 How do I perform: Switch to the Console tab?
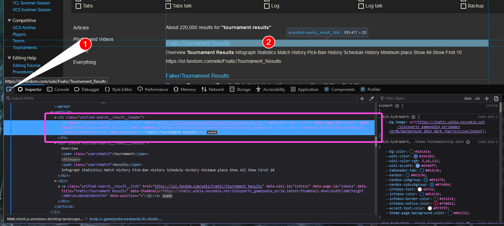point(58,90)
